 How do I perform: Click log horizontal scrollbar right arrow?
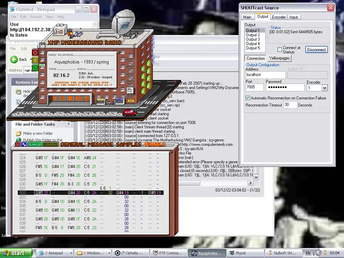point(250,183)
